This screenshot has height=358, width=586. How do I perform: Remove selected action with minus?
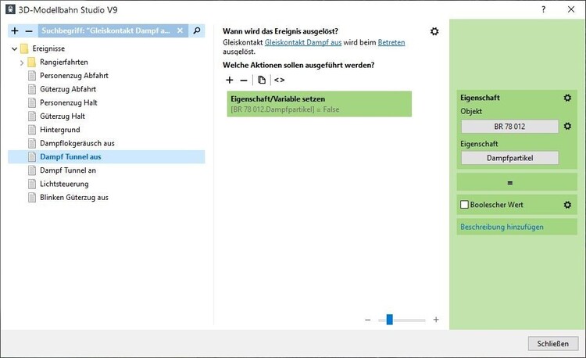click(x=244, y=80)
